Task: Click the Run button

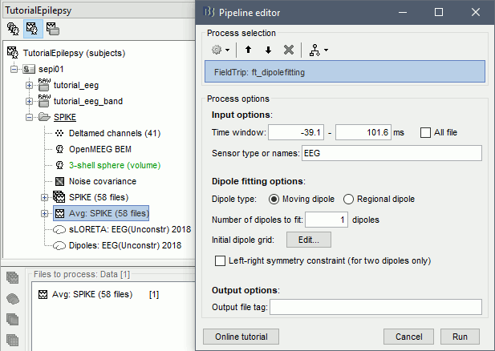Action: coord(460,336)
